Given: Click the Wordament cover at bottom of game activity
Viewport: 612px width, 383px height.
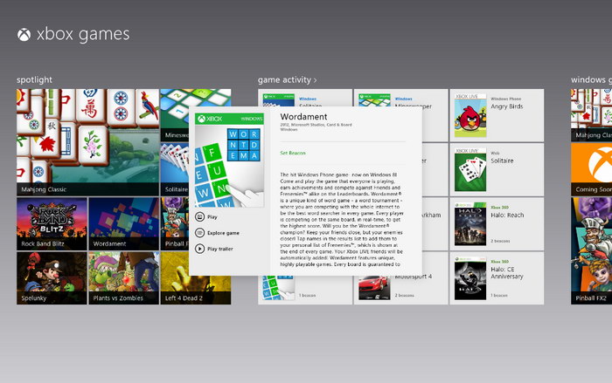Looking at the screenshot, I should pyautogui.click(x=278, y=288).
